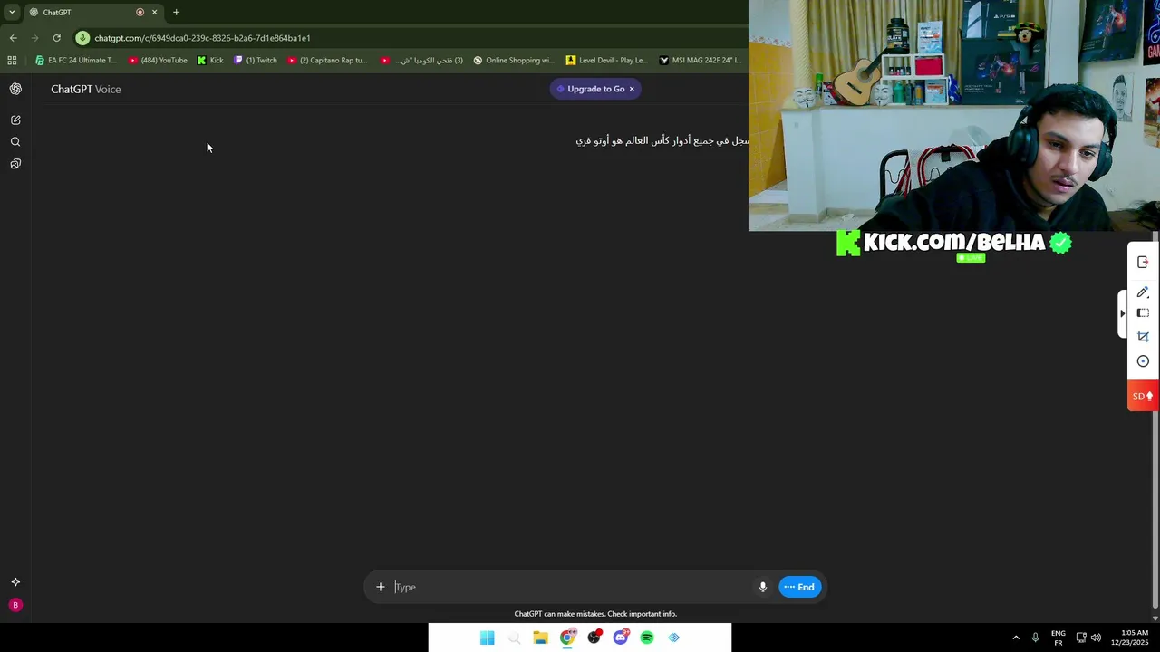Screen dimensions: 1160x652
Task: Open the blue diamond app in taskbar
Action: [673, 638]
